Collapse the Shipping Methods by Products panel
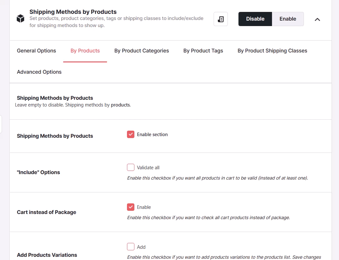 [x=317, y=19]
